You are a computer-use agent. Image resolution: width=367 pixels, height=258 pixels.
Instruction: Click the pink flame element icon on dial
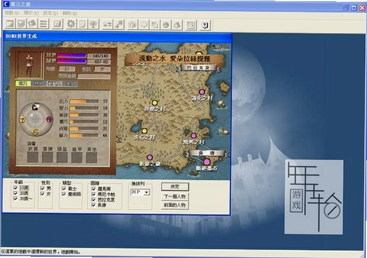pos(49,119)
